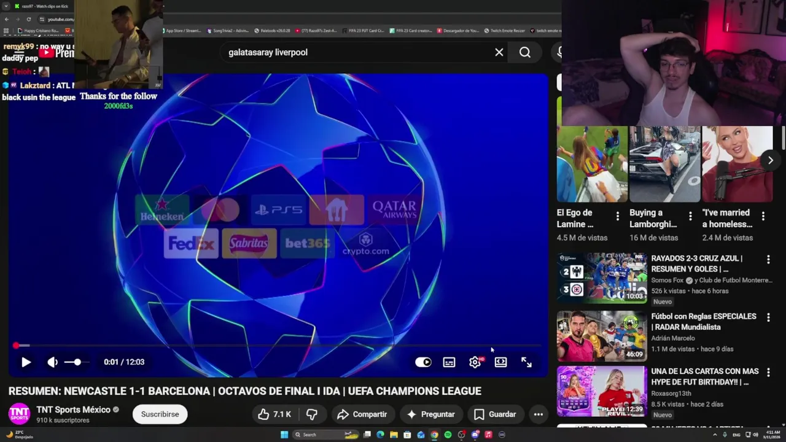Adjust the video volume slider

(77, 362)
